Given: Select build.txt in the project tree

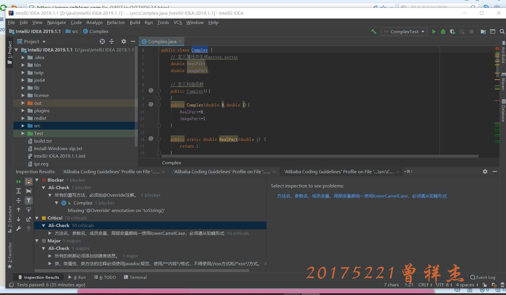Looking at the screenshot, I should pyautogui.click(x=43, y=141).
